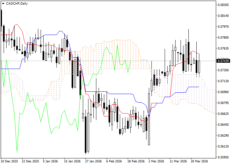This screenshot has width=231, height=165.
Task: Click the 0.56960 price axis label
Action: coord(223,92)
